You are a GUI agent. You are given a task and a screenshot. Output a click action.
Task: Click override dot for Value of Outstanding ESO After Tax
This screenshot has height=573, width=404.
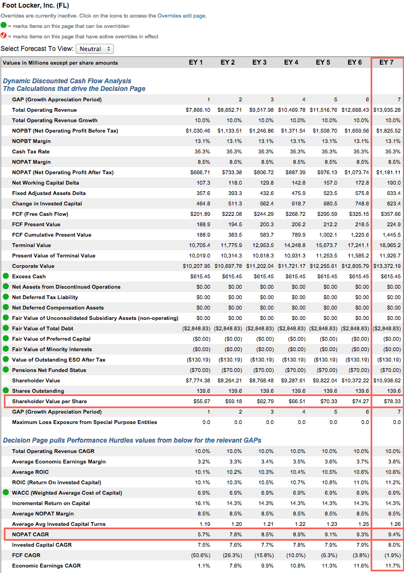pyautogui.click(x=5, y=359)
